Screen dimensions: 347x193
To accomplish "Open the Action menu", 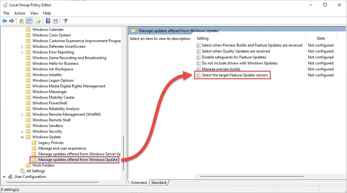I will 20,13.
